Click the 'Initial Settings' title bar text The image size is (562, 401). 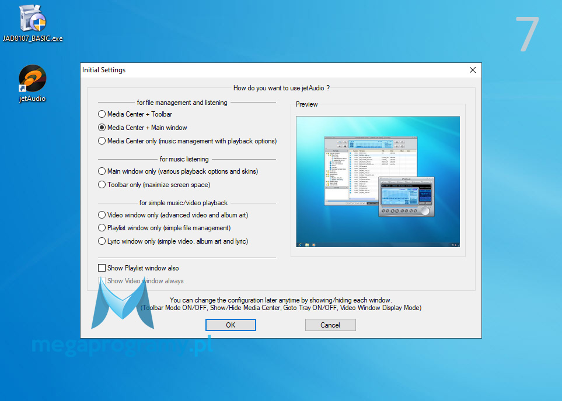pos(104,70)
